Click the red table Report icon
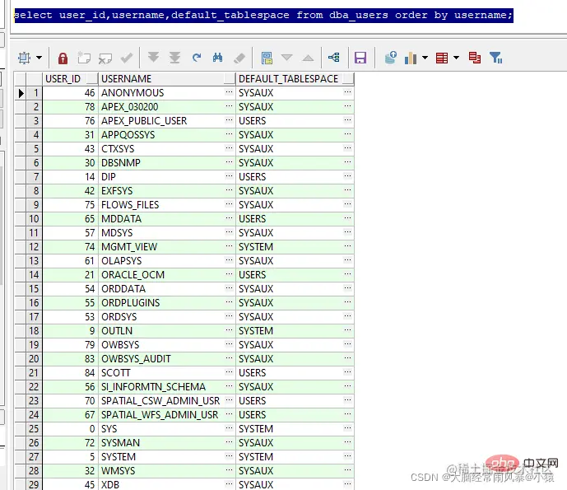This screenshot has height=490, width=567. (x=442, y=58)
